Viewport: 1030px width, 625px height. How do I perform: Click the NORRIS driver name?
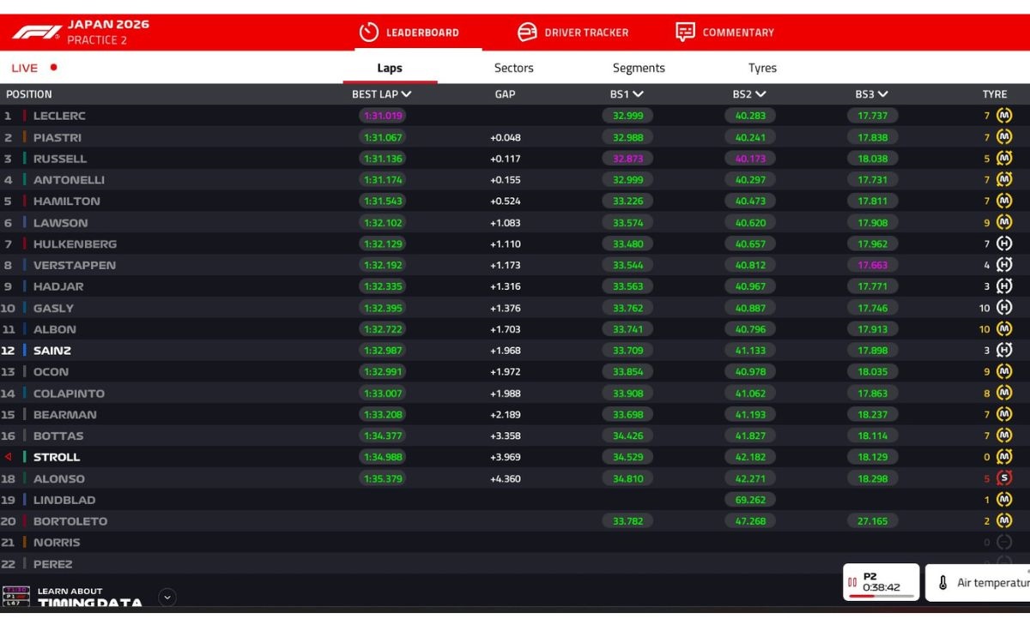pyautogui.click(x=57, y=542)
